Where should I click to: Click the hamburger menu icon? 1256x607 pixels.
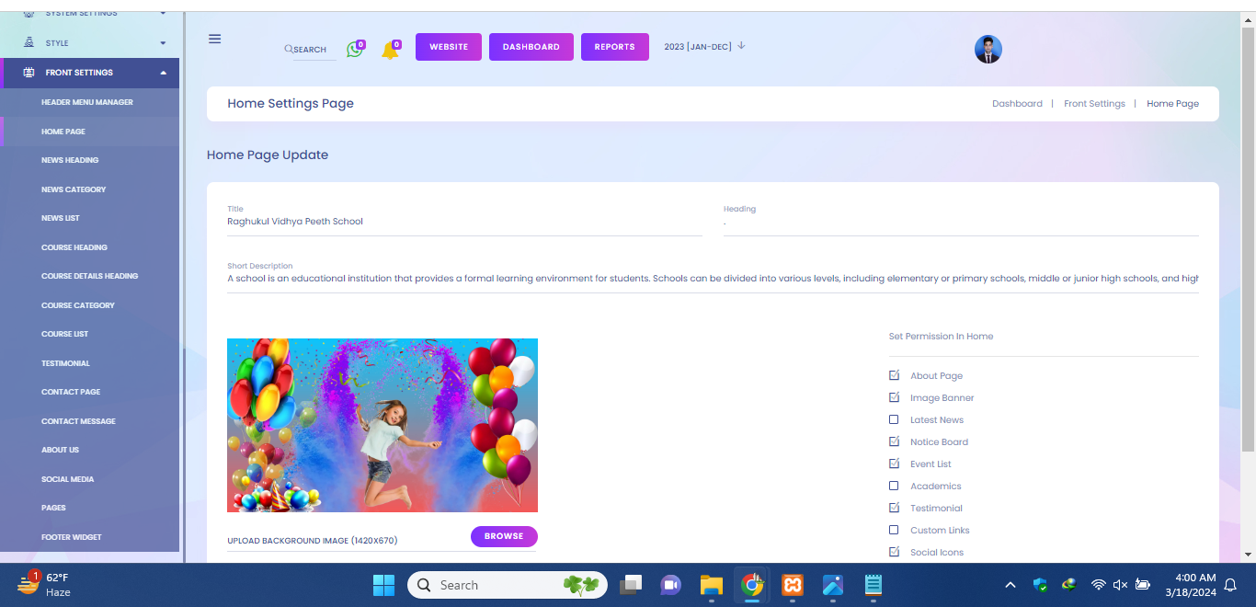(x=214, y=39)
